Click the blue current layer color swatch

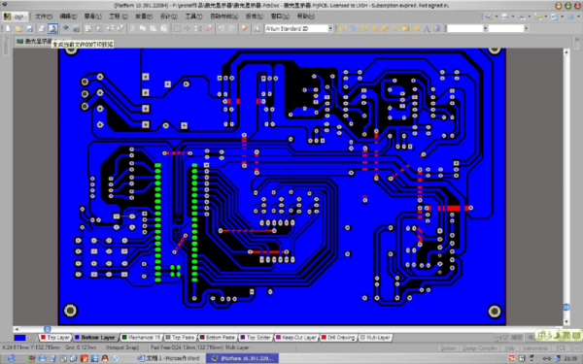(x=19, y=338)
